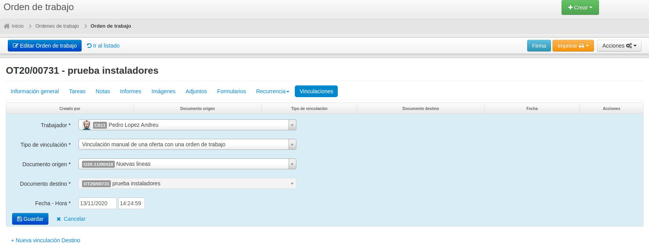Image resolution: width=649 pixels, height=245 pixels.
Task: Open the Crear dropdown button
Action: pos(580,7)
